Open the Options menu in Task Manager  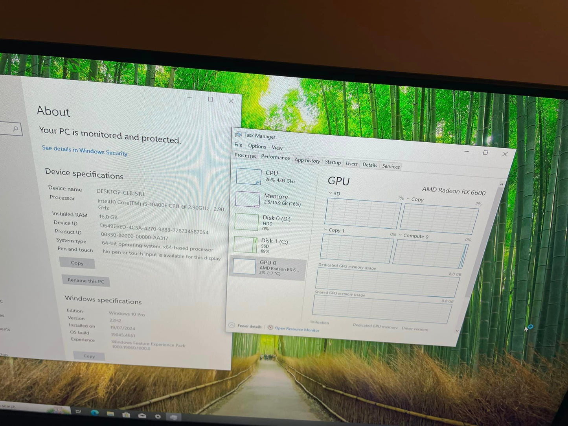257,146
